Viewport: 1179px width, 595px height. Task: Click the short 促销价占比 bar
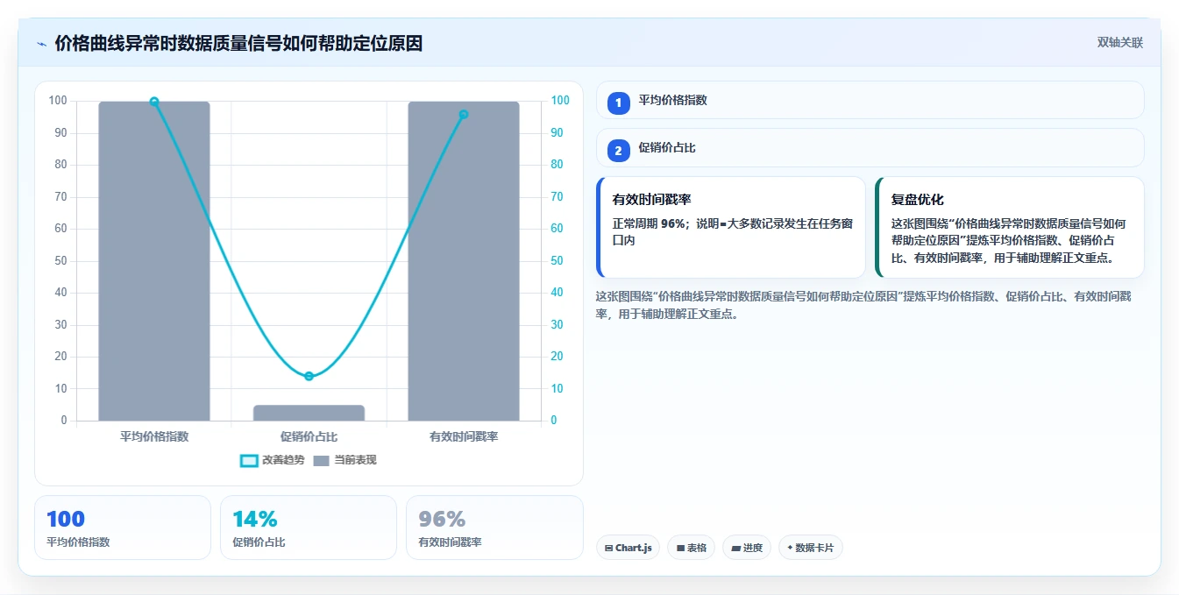tap(309, 413)
